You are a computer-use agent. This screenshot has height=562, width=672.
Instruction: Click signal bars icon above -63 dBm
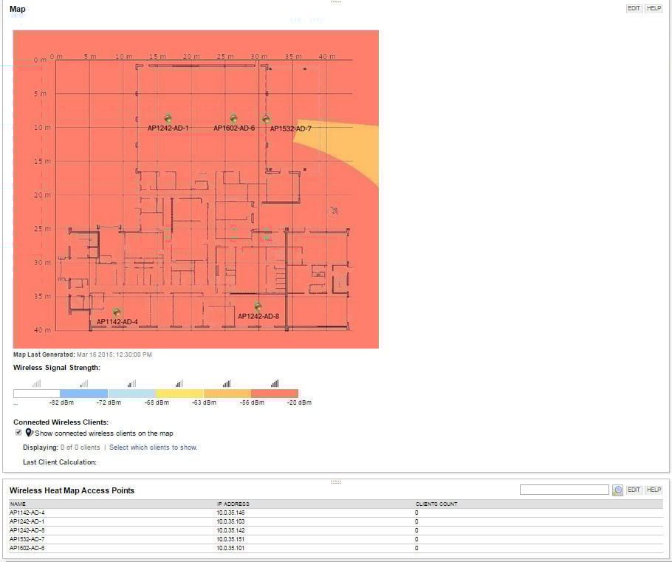point(179,383)
